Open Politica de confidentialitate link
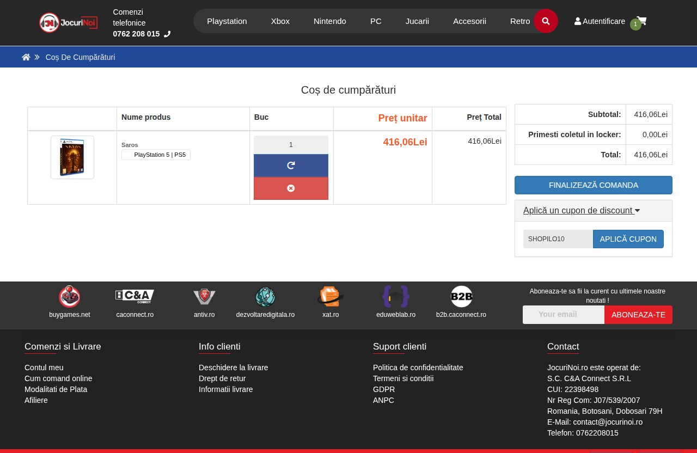697x453 pixels. click(418, 368)
